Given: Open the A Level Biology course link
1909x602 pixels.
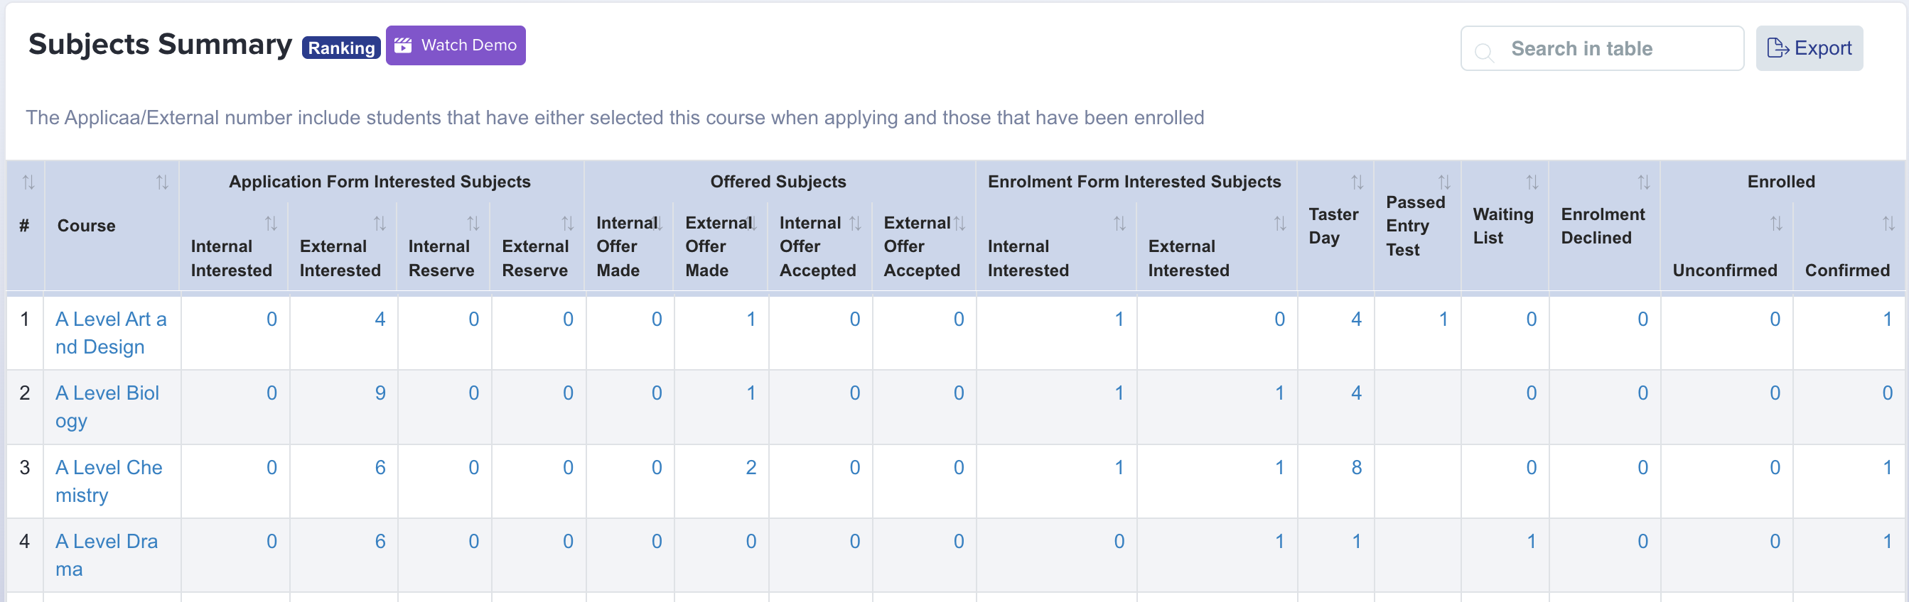Looking at the screenshot, I should point(107,407).
